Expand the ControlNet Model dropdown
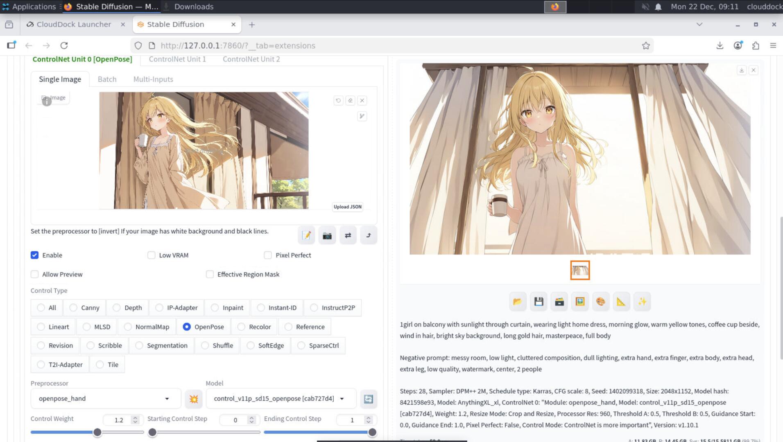Image resolution: width=783 pixels, height=442 pixels. [280, 398]
